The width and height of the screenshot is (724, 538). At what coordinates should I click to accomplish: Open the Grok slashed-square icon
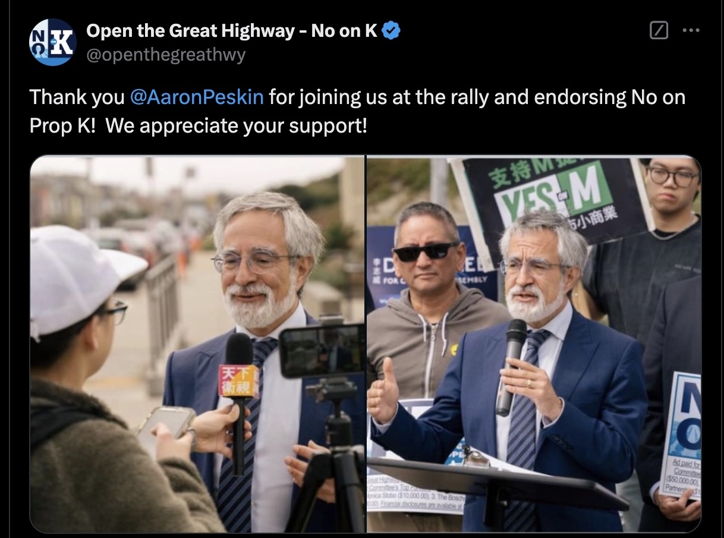(x=659, y=30)
